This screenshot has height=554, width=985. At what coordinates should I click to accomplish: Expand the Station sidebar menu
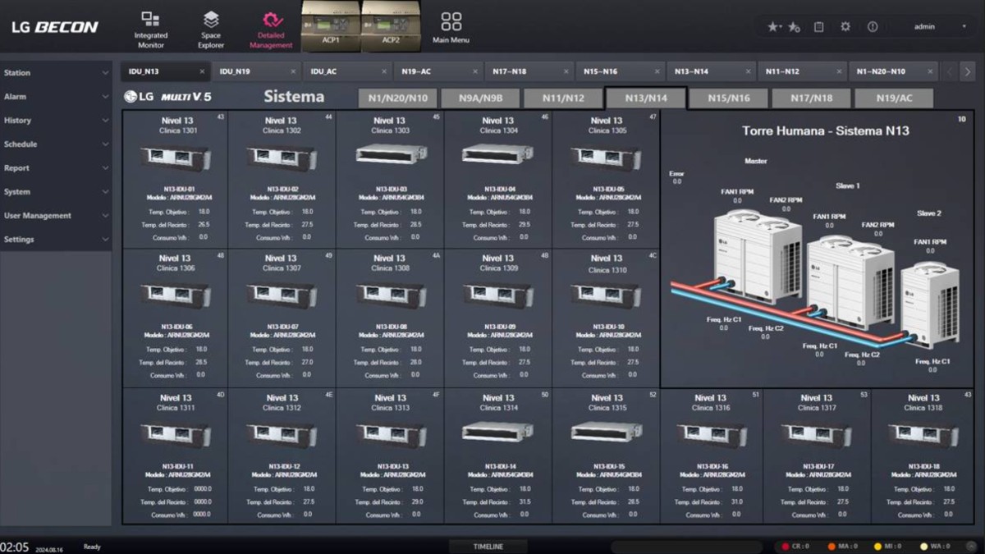pos(56,73)
